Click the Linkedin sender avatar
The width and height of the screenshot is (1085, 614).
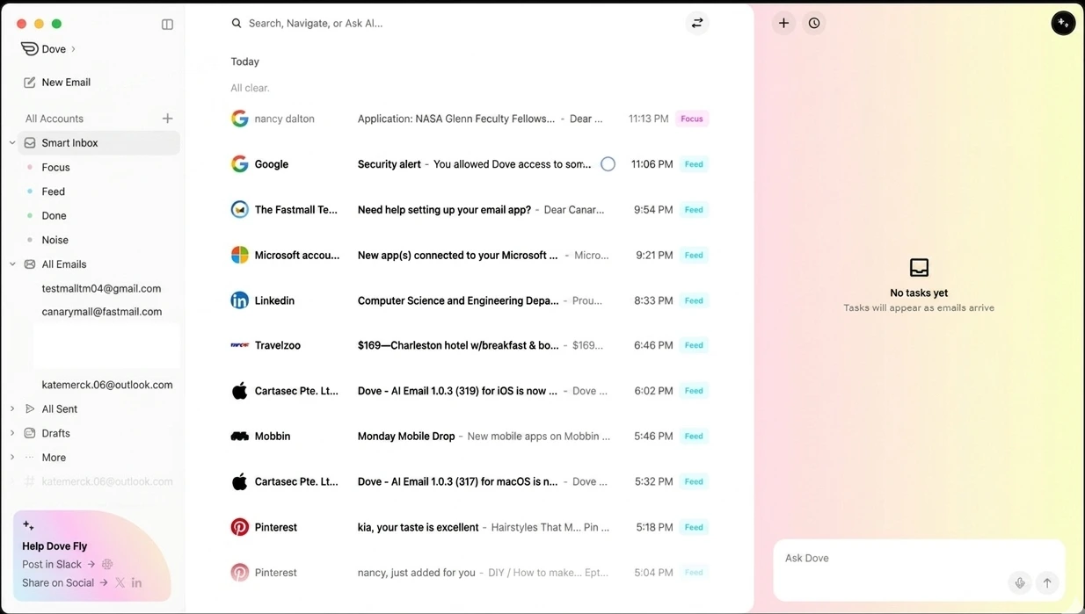239,300
